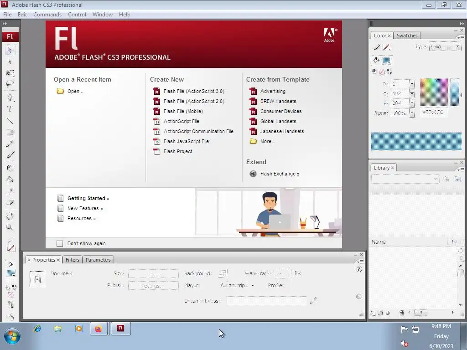
Task: Open Firefox from the taskbar
Action: coord(99,329)
